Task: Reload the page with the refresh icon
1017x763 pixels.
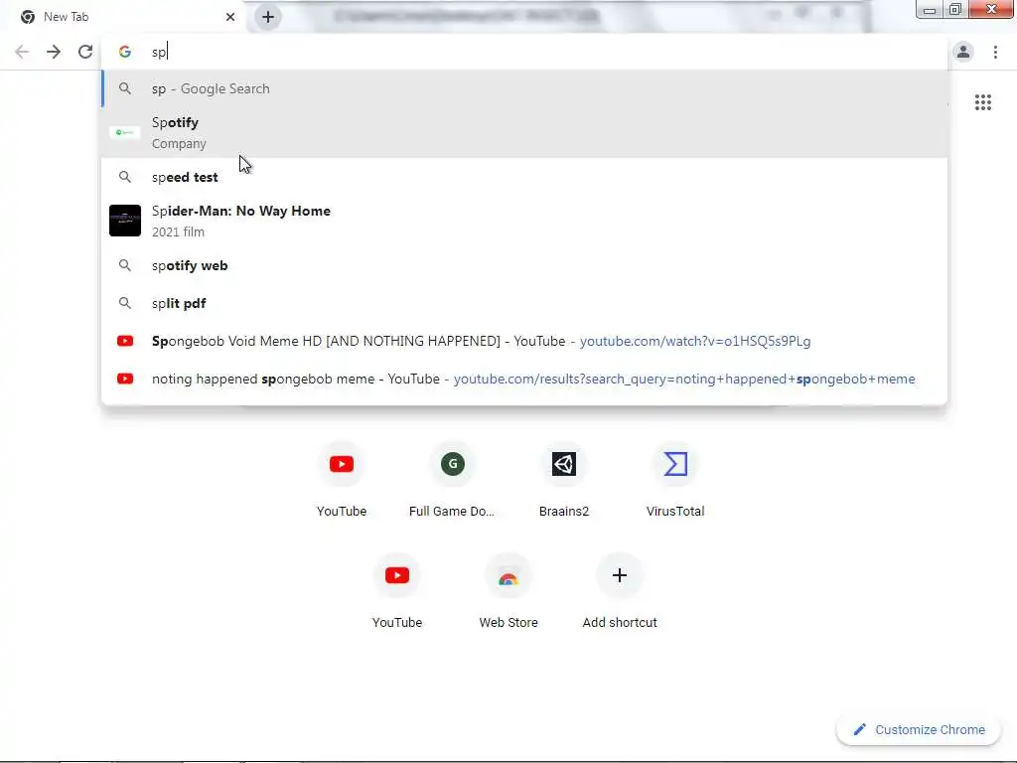Action: coord(85,52)
